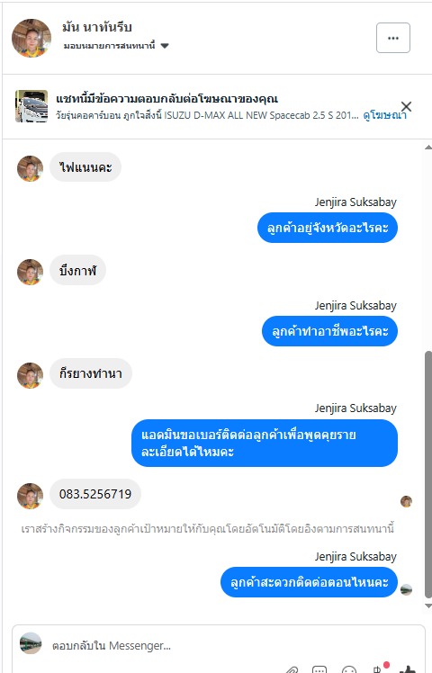The width and height of the screenshot is (432, 673).
Task: Click the ISUZU D-MAX ad thumbnail
Action: click(x=31, y=106)
